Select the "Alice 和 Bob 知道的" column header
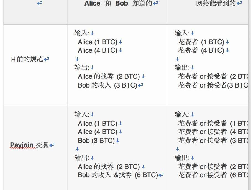251x190 pixels. click(118, 3)
